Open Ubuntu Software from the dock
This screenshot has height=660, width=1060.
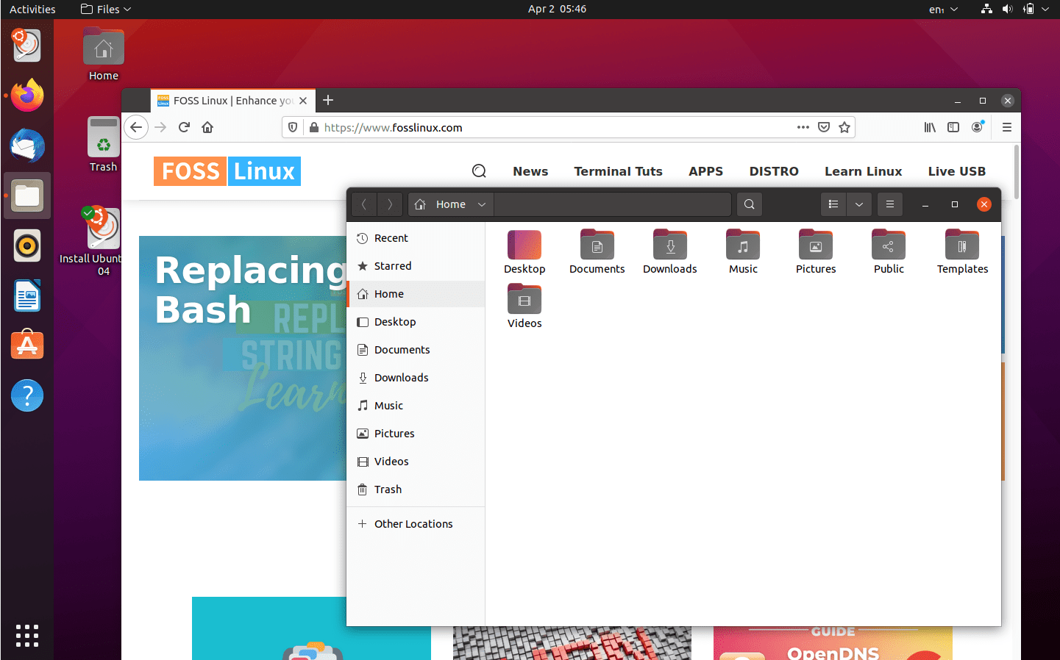pyautogui.click(x=27, y=345)
